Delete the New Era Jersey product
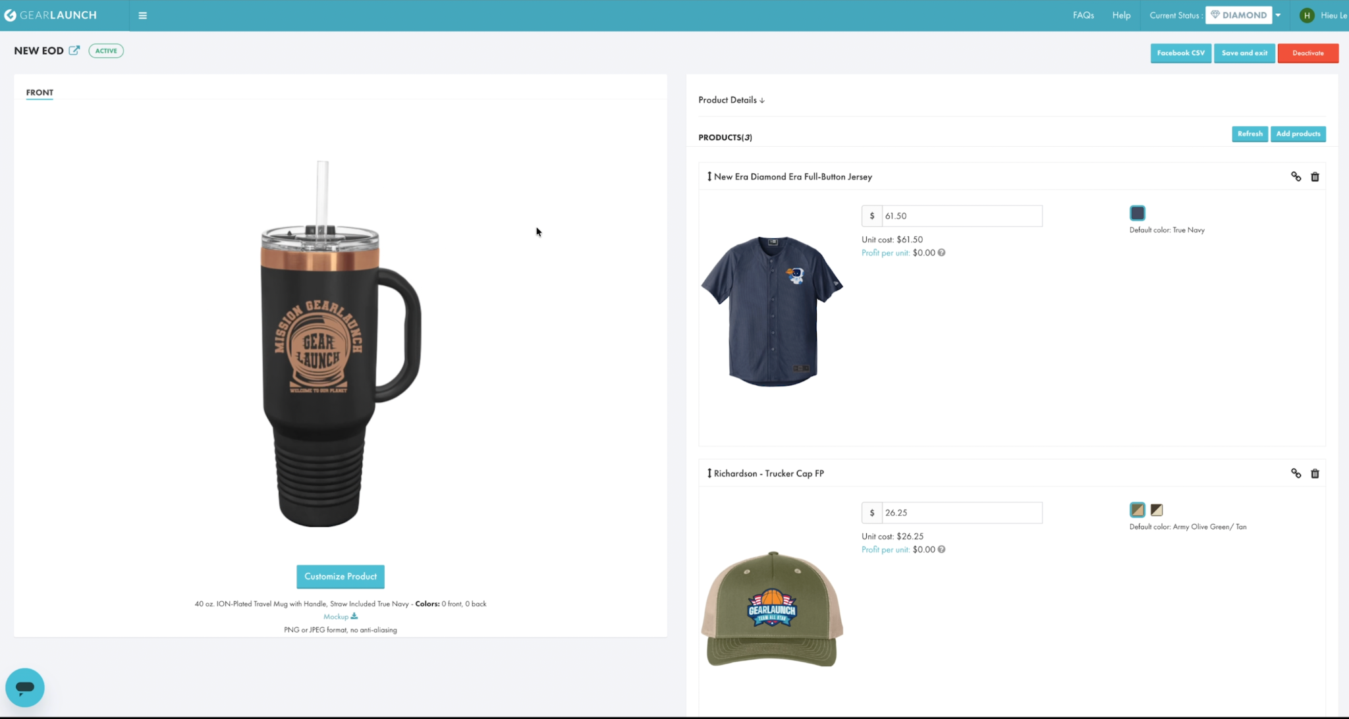Screen dimensions: 1349x719 coord(1315,176)
